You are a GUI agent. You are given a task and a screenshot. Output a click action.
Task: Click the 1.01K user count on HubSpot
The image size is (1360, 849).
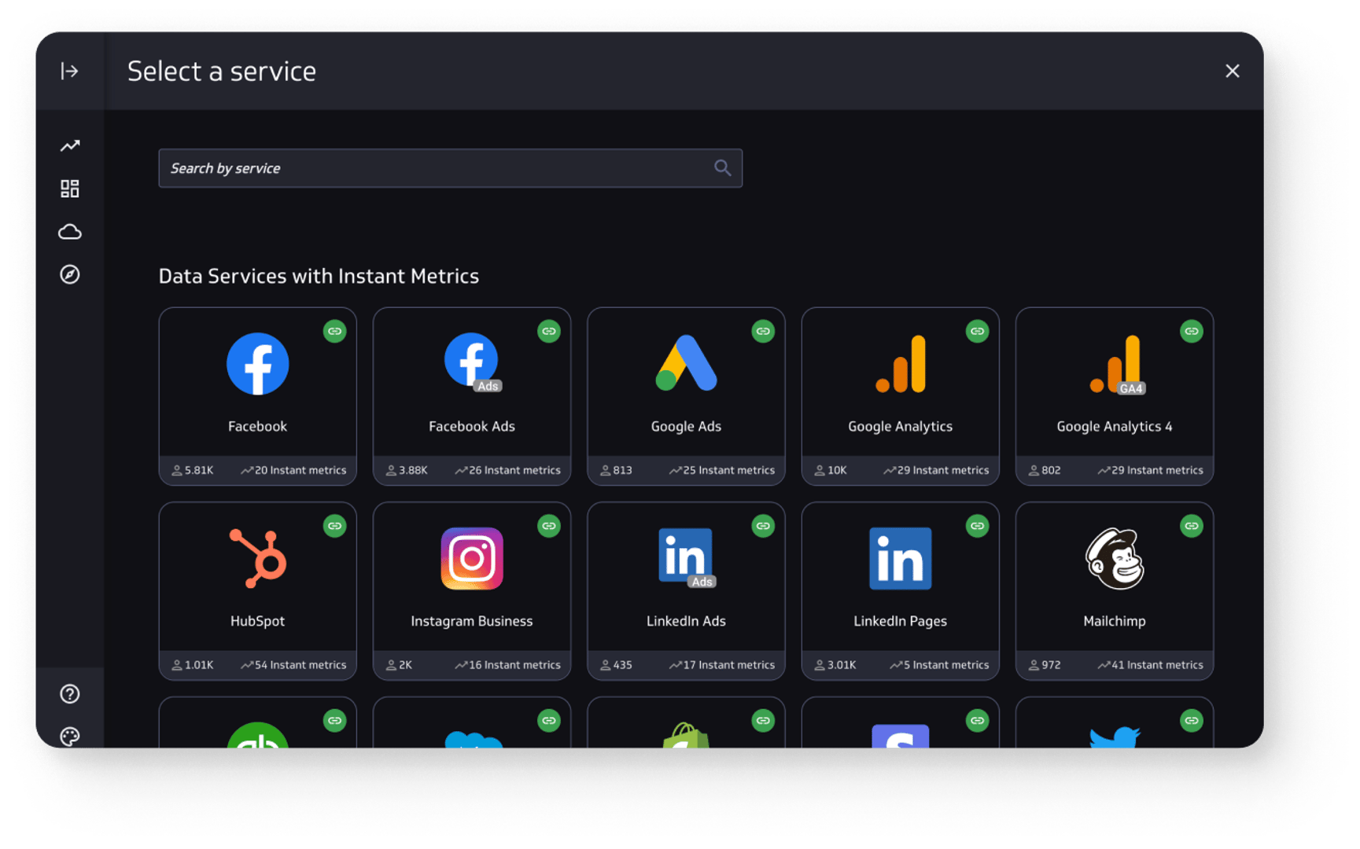193,665
